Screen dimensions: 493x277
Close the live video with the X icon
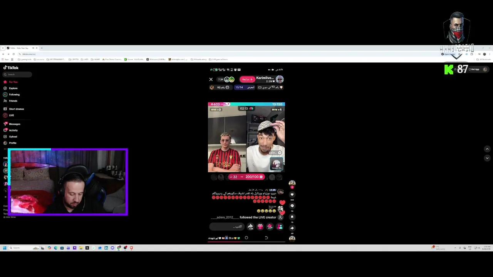(x=211, y=79)
